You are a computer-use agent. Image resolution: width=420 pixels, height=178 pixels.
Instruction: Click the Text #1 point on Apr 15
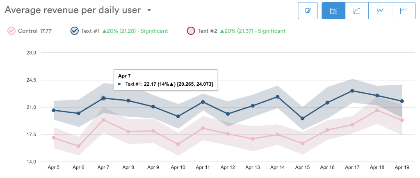(302, 118)
